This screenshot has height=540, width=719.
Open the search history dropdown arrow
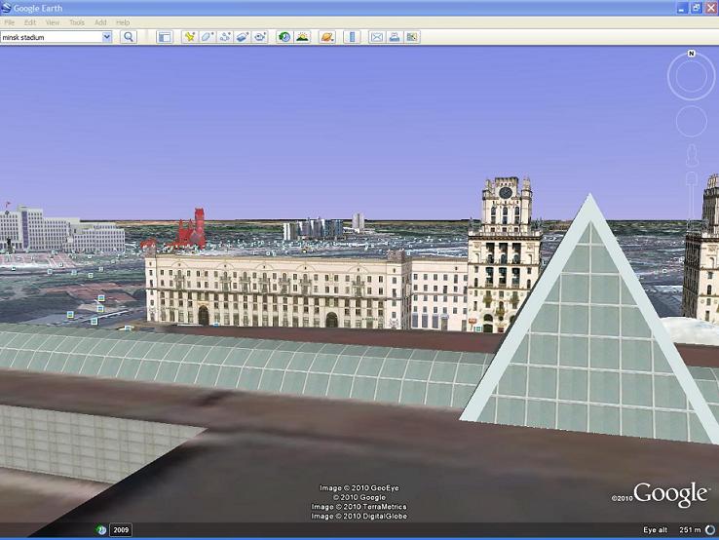[x=107, y=37]
